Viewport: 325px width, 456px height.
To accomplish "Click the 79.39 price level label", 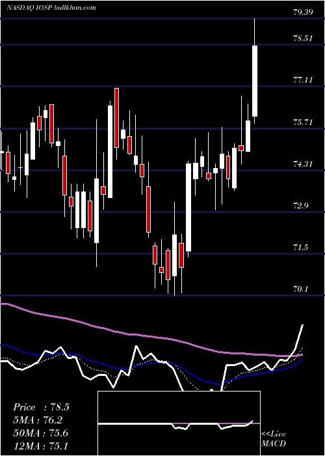I will 304,12.
